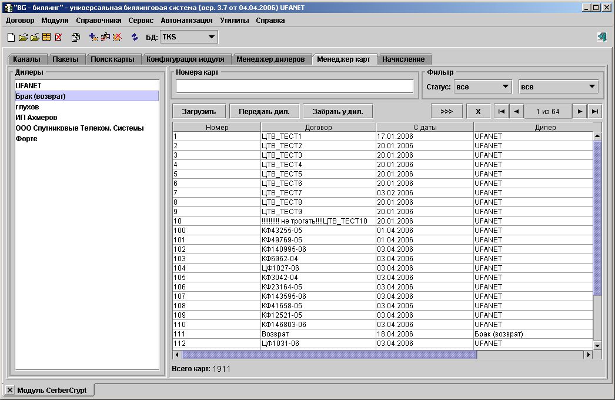Viewport: 615px width, 400px height.
Task: Click the exit door icon at top right
Action: [x=601, y=37]
